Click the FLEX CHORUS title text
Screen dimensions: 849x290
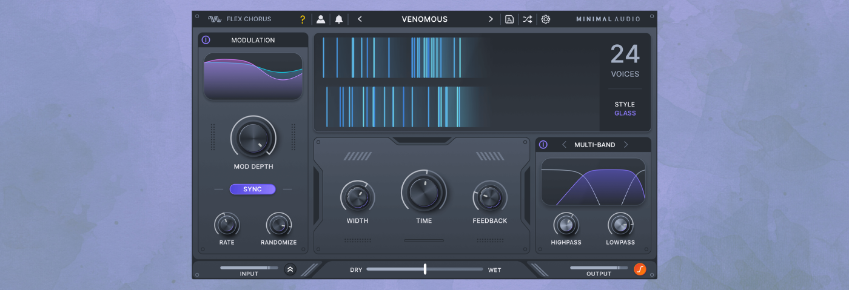click(249, 19)
